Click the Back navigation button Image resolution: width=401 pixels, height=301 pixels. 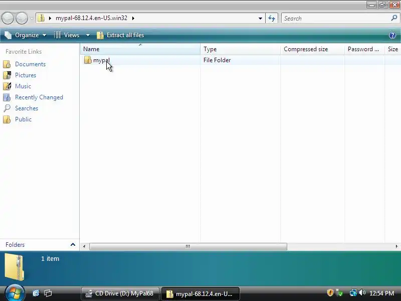[x=8, y=18]
